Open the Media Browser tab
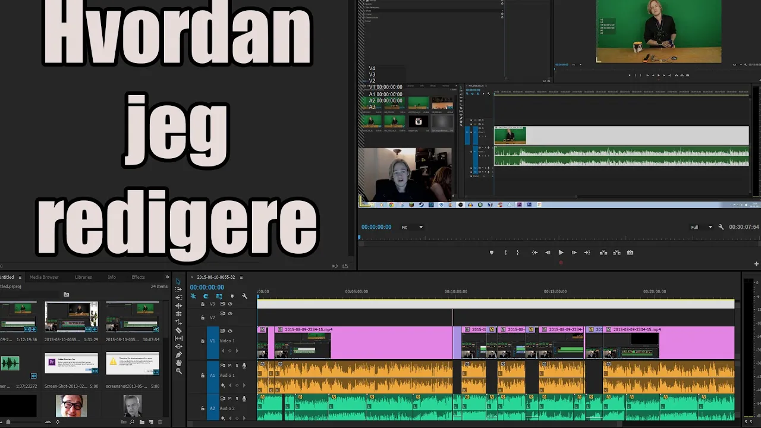Screen dimensions: 761x428 click(x=44, y=276)
